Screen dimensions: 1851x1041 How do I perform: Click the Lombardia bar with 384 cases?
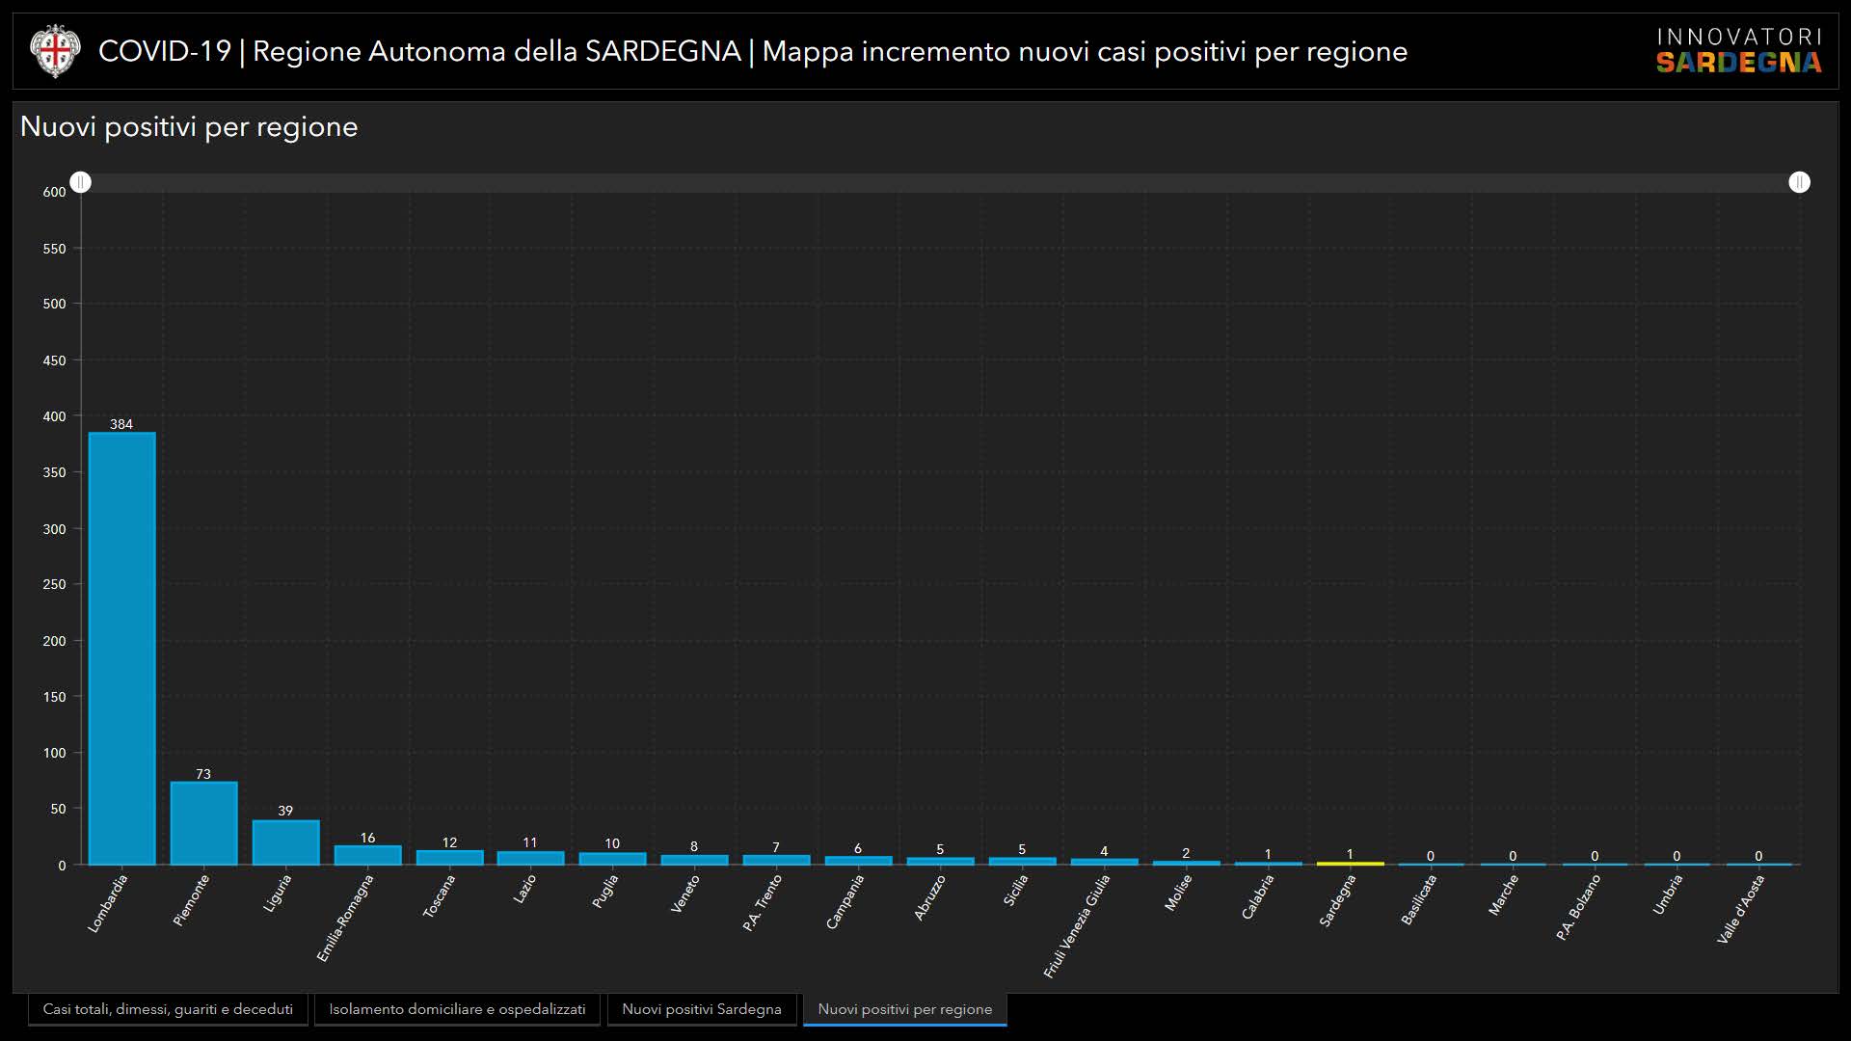122,648
